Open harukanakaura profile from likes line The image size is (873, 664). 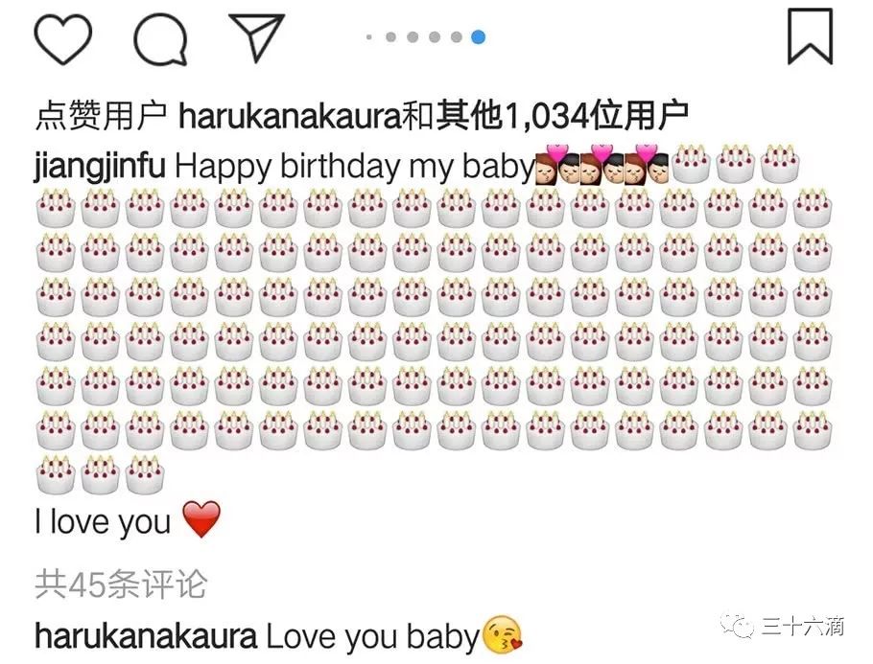[x=290, y=116]
